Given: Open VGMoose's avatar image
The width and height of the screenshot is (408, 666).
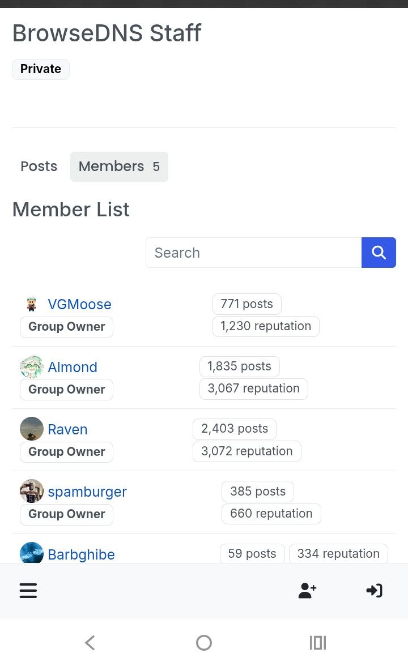Looking at the screenshot, I should 32,304.
